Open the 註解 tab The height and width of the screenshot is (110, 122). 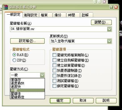[87, 15]
